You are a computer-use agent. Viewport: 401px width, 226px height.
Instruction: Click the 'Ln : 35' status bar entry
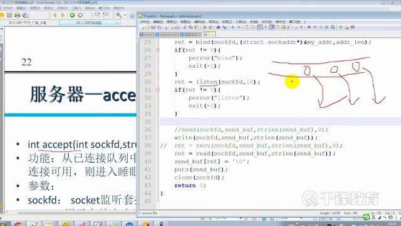click(x=376, y=213)
